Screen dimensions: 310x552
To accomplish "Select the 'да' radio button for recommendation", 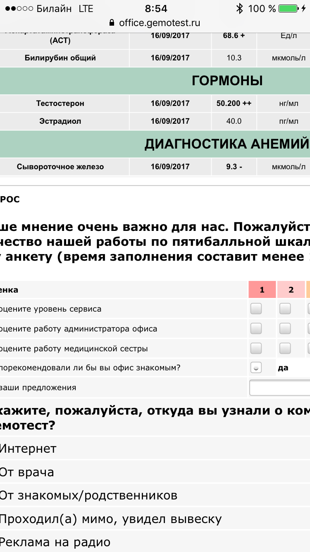I will [x=256, y=368].
